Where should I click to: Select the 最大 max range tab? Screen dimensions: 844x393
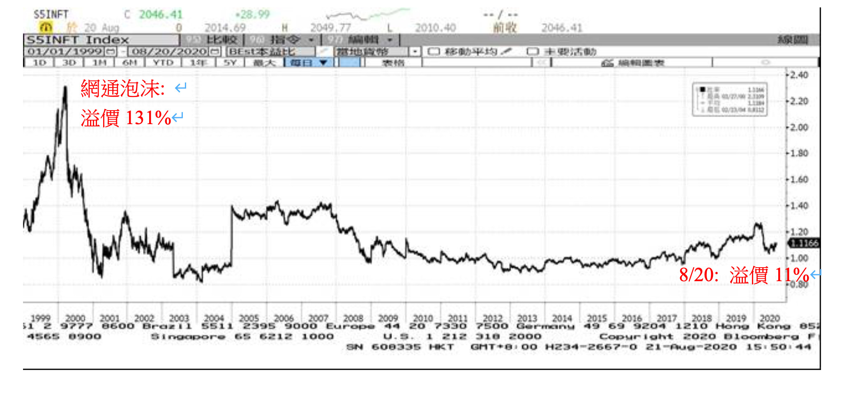264,62
